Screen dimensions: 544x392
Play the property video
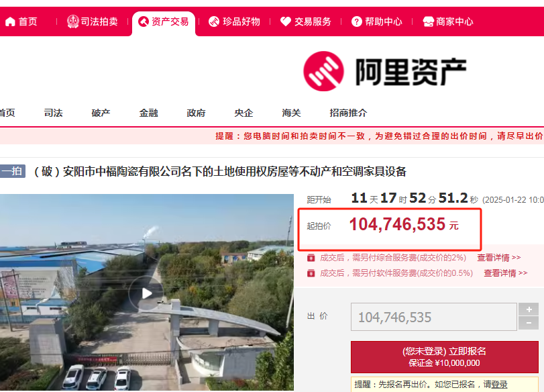(146, 293)
